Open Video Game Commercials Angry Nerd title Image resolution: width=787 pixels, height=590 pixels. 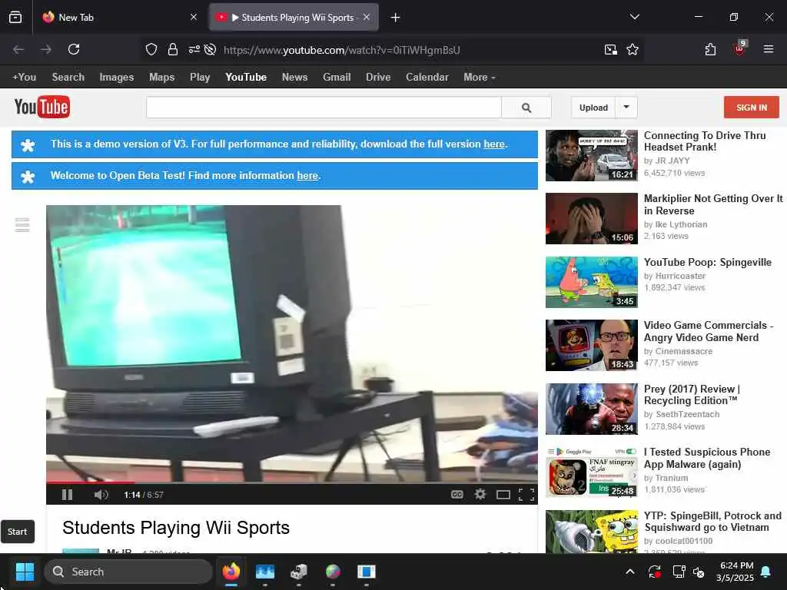coord(709,332)
